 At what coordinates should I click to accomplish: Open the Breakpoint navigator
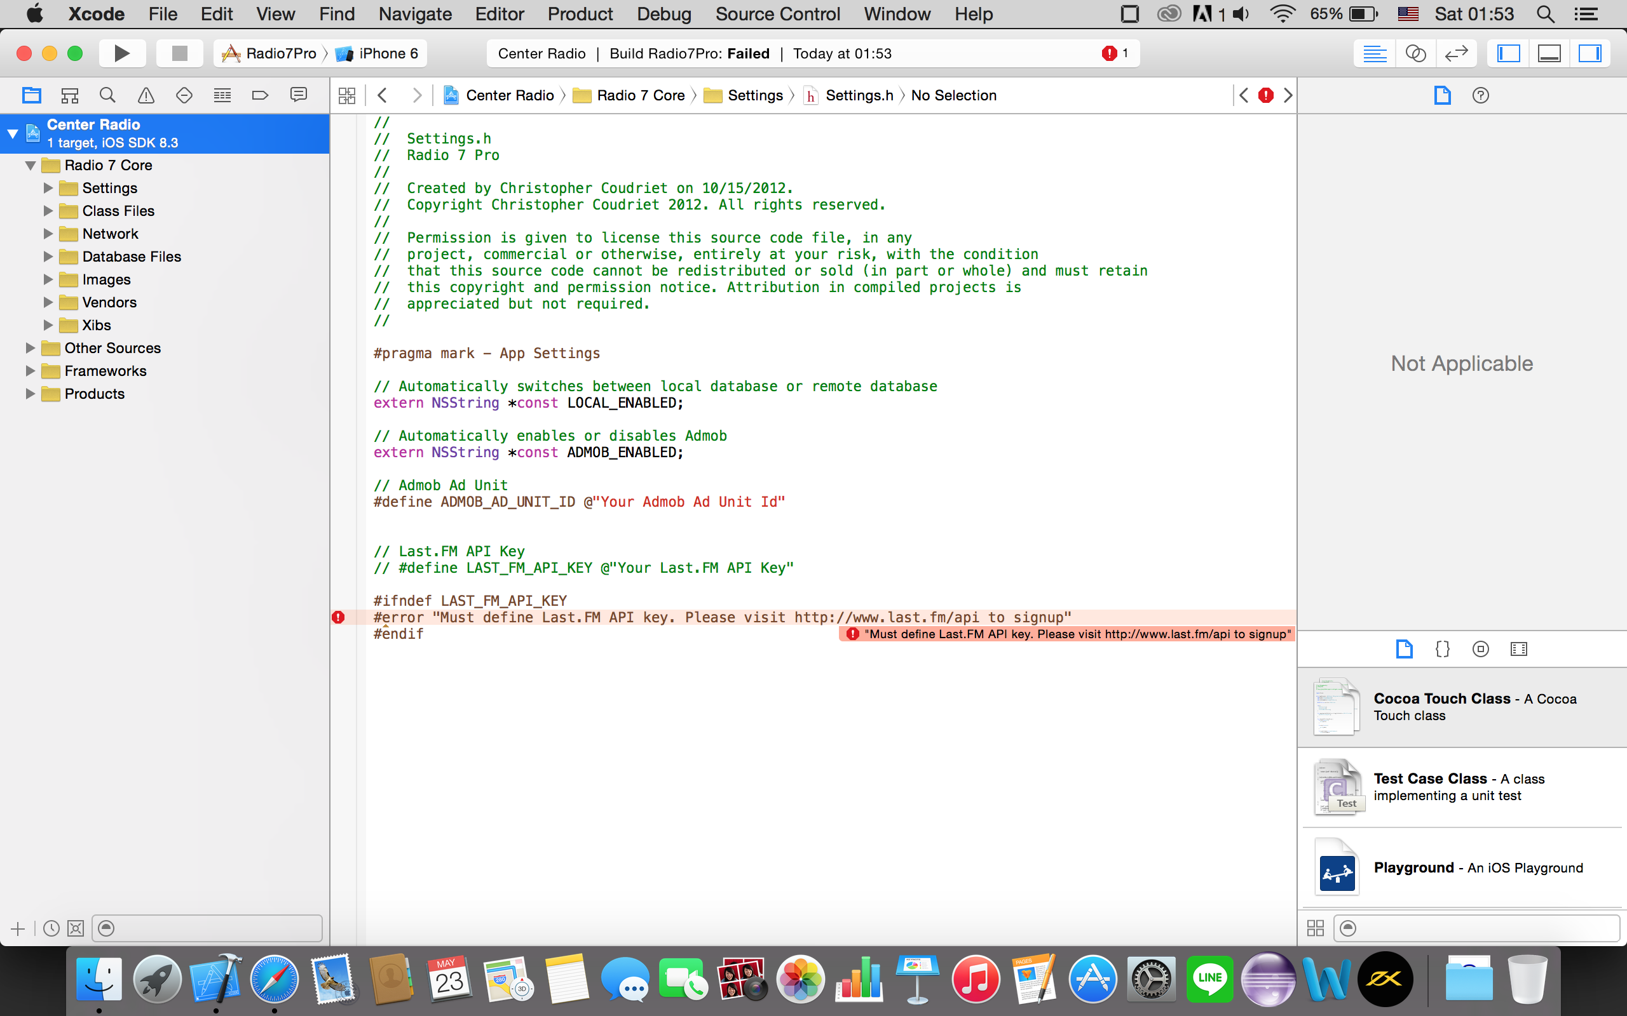(260, 95)
